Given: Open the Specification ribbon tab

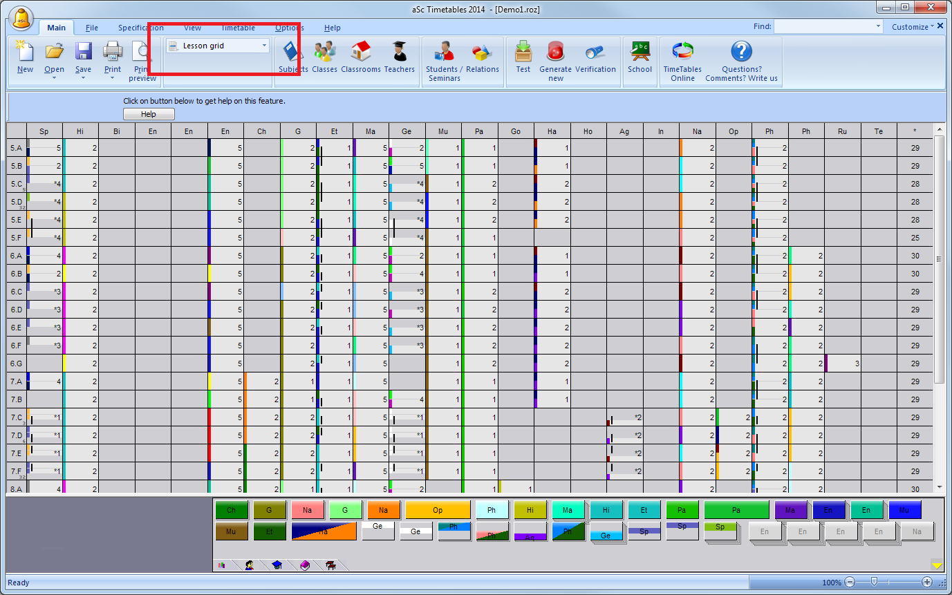Looking at the screenshot, I should 140,28.
